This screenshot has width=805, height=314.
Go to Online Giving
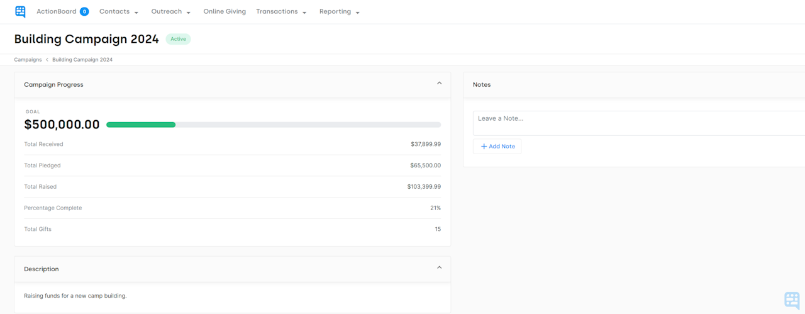coord(225,12)
